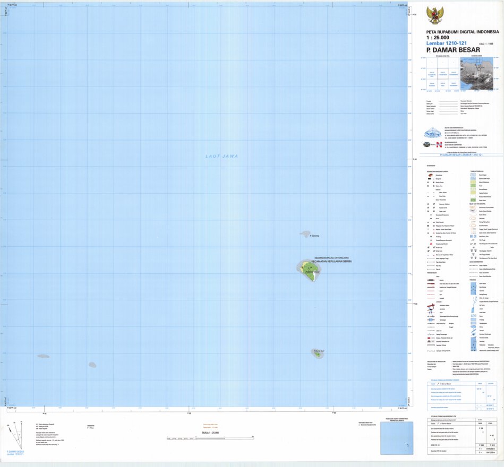This screenshot has width=504, height=467.
Task: Click the red 'N' publisher logo
Action: [x=439, y=144]
